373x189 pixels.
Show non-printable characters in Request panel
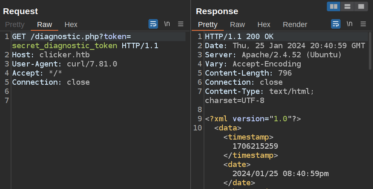point(167,24)
